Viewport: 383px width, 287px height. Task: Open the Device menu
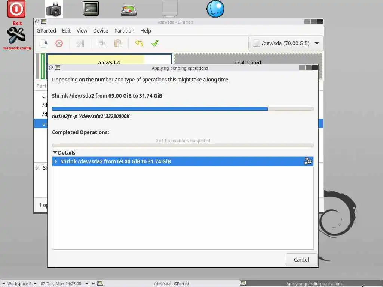pos(101,31)
